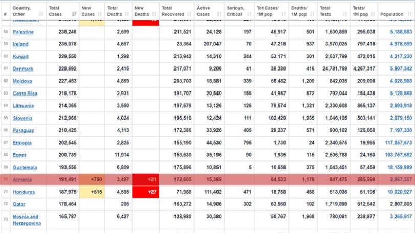Click sort arrows beside Total Deaths header
This screenshot has width=415, height=233.
(x=127, y=14)
